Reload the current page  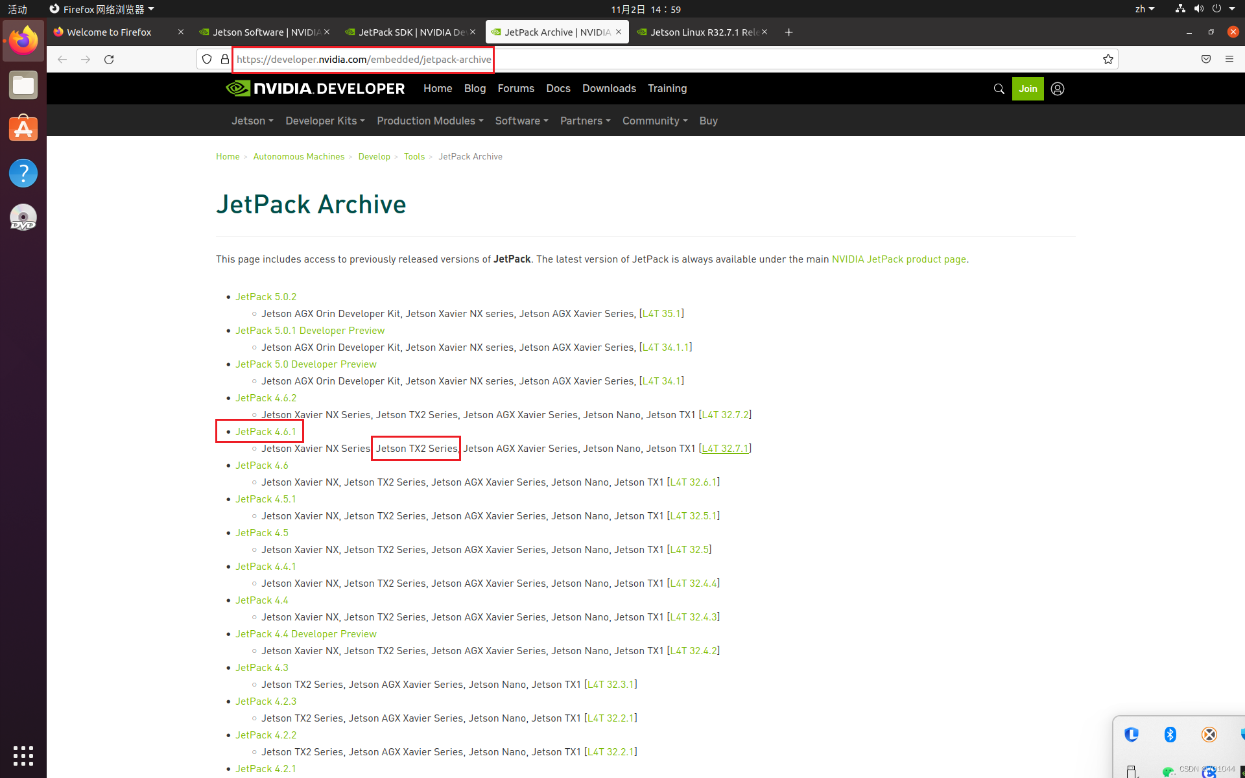109,59
